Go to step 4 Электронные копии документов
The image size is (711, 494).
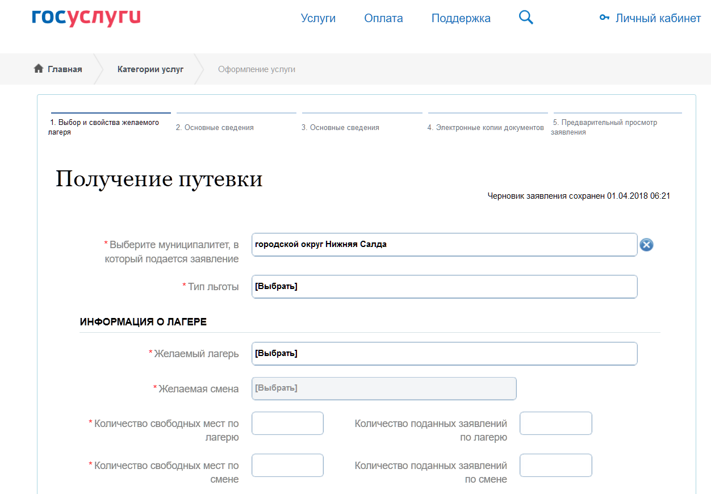click(486, 128)
